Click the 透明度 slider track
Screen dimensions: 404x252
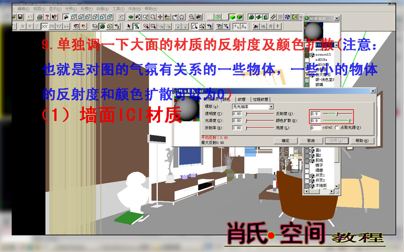[259, 114]
